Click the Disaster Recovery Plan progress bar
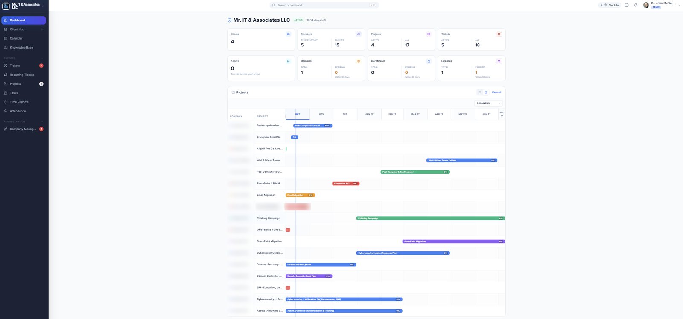Viewport: 683px width, 319px height. (x=321, y=264)
